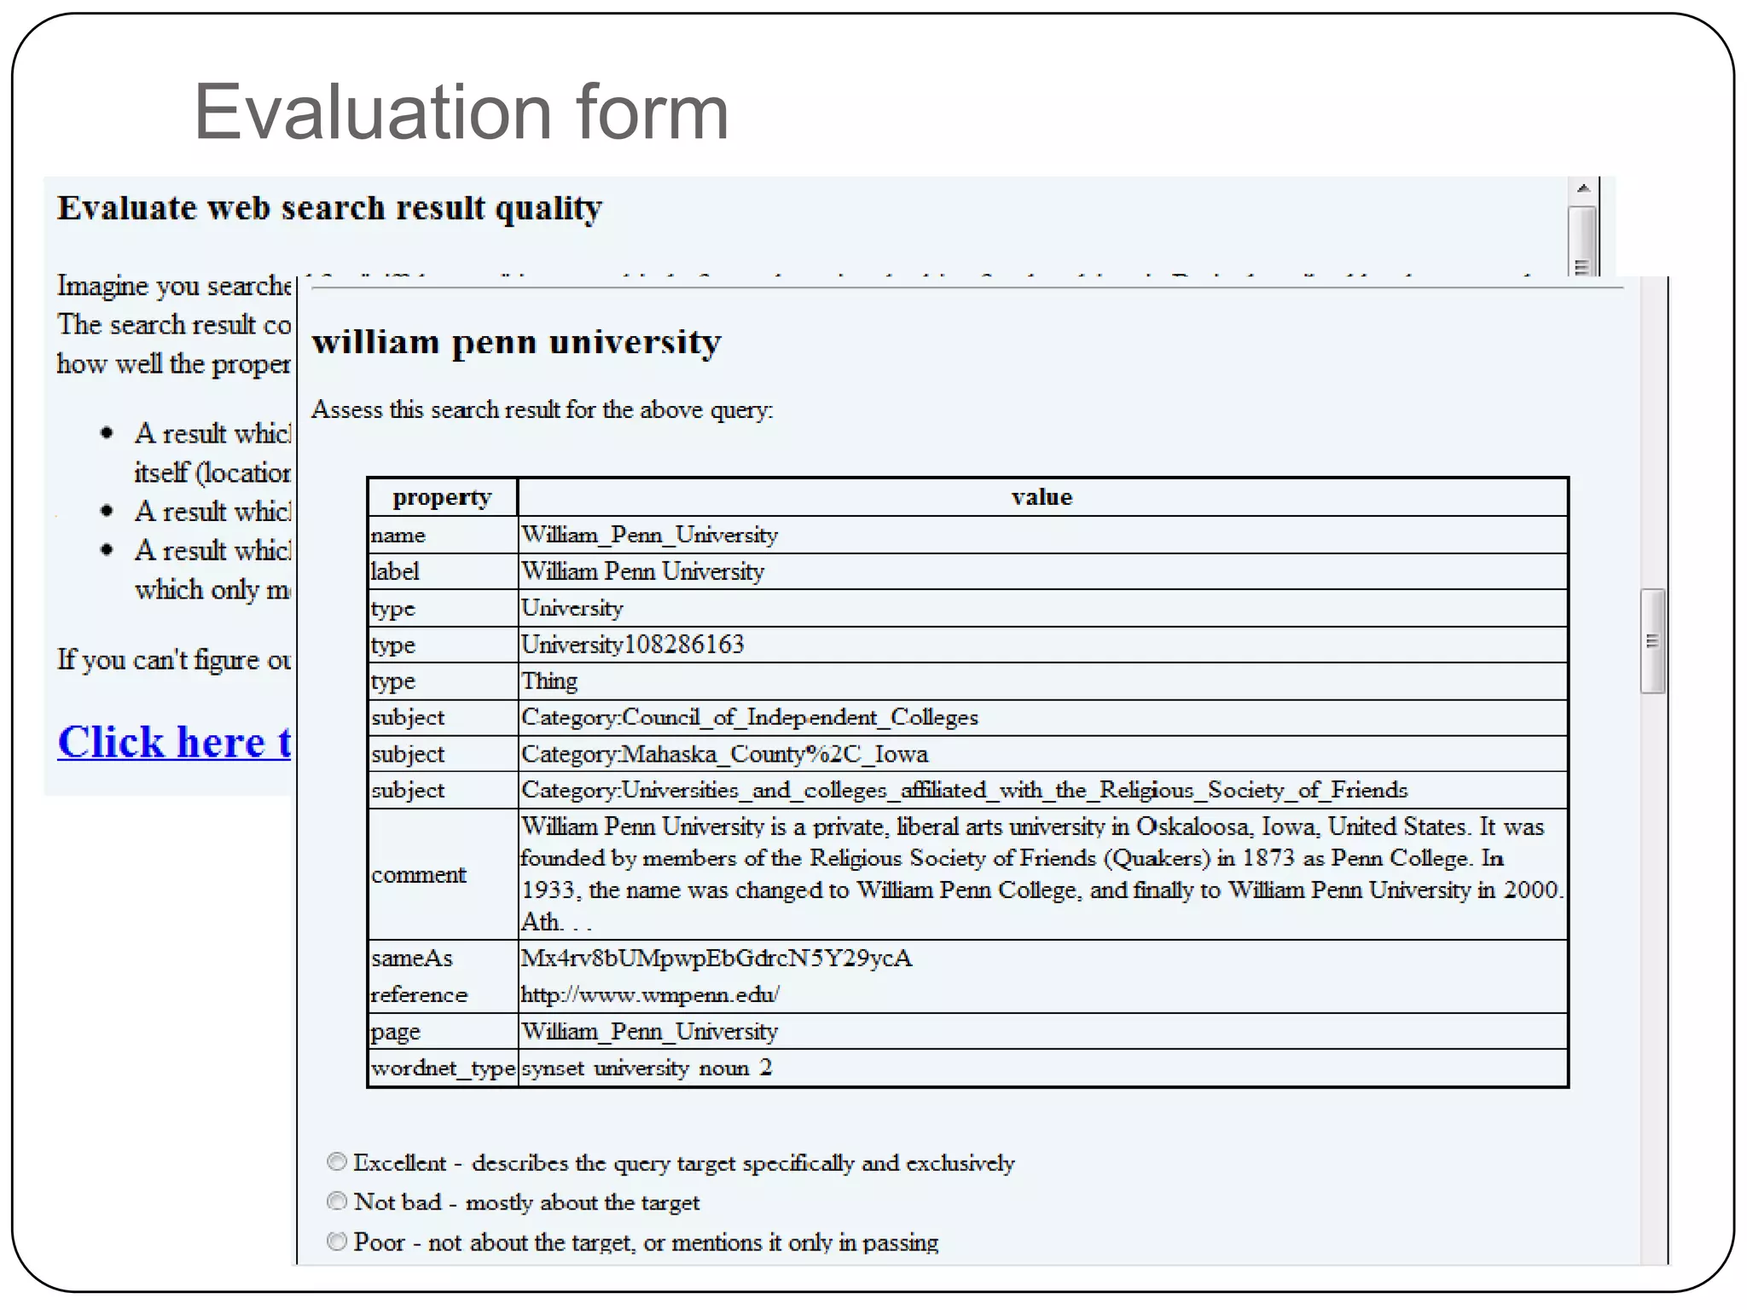Click the 'University108286163' type value
Screen dimensions: 1747x1310
coord(632,644)
